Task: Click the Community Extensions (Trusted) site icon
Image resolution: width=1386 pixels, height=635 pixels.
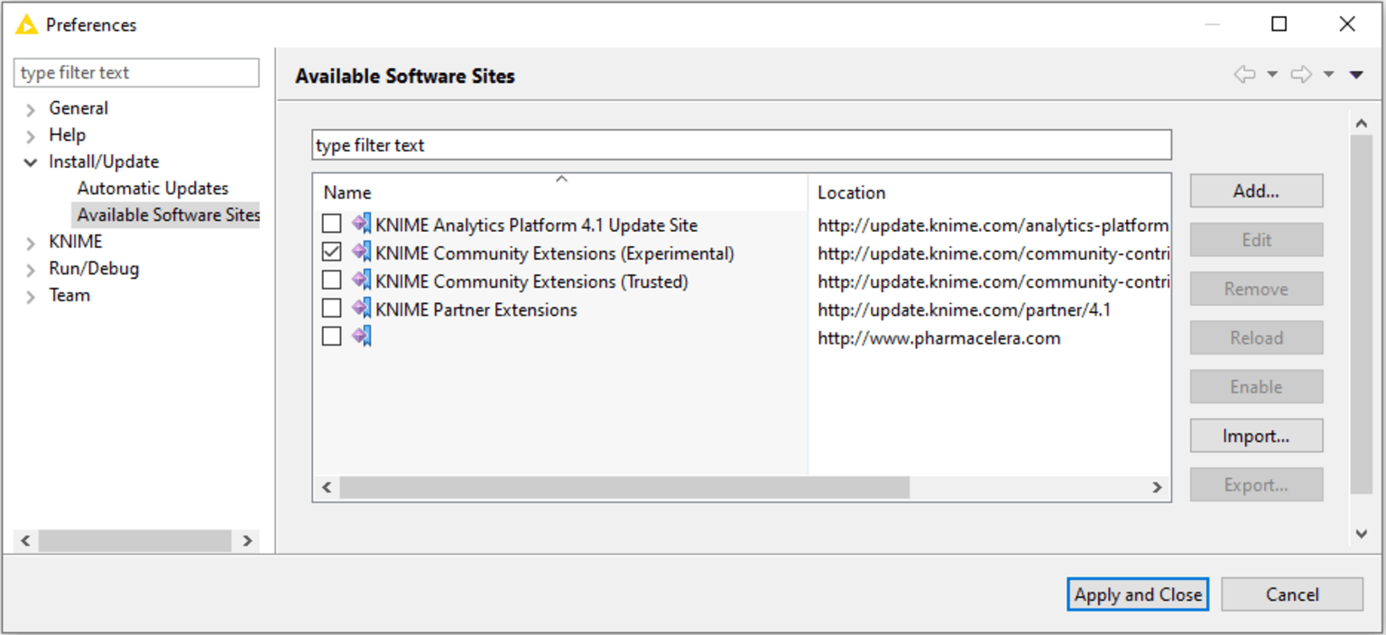Action: (362, 281)
